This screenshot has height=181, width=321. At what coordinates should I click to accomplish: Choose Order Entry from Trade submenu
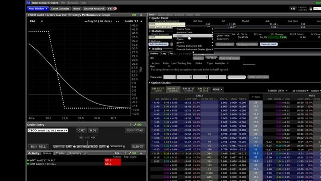pos(223,39)
